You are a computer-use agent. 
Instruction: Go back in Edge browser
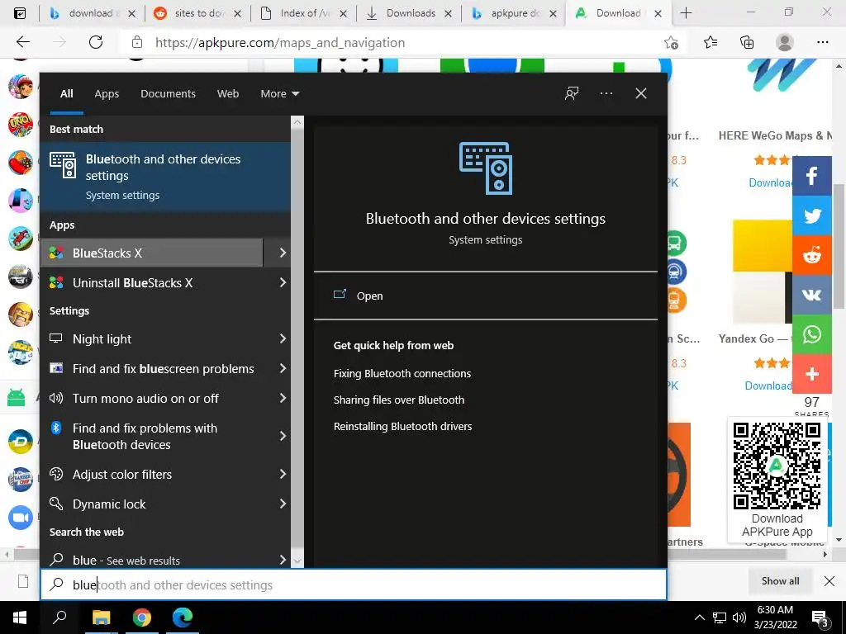pos(22,42)
